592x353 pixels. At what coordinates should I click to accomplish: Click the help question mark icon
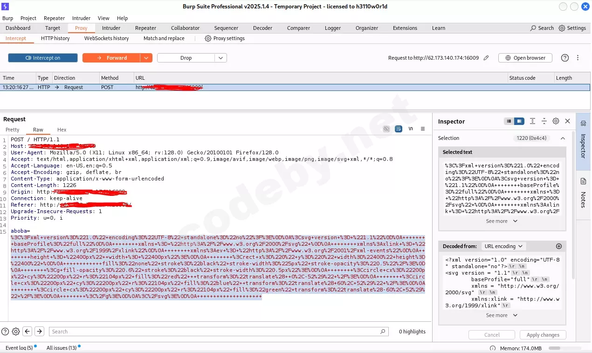point(564,57)
